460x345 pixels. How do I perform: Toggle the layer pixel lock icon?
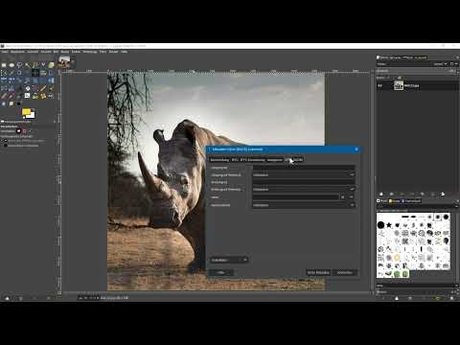[390, 78]
